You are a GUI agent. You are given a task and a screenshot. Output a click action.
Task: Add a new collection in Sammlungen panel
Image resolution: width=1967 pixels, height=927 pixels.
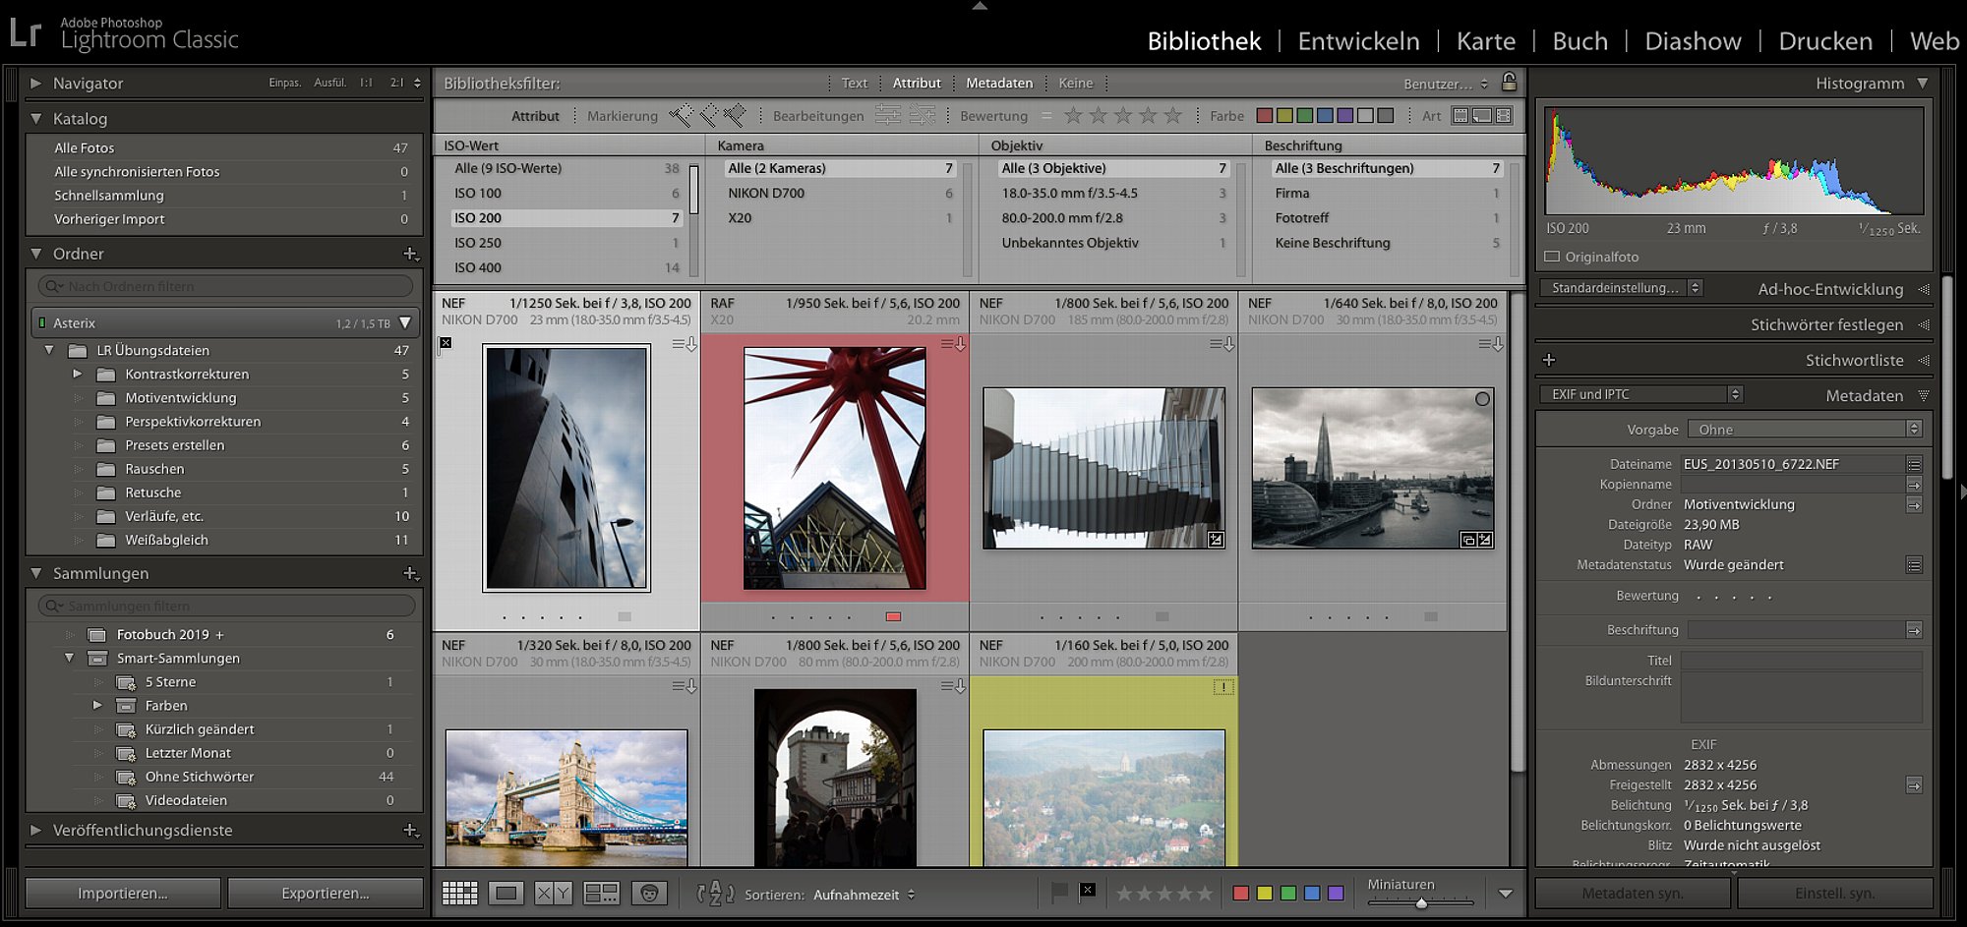[x=411, y=573]
